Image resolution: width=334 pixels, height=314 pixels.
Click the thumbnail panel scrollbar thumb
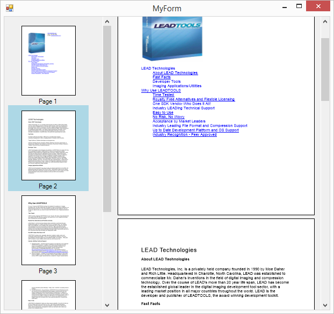tap(107, 119)
